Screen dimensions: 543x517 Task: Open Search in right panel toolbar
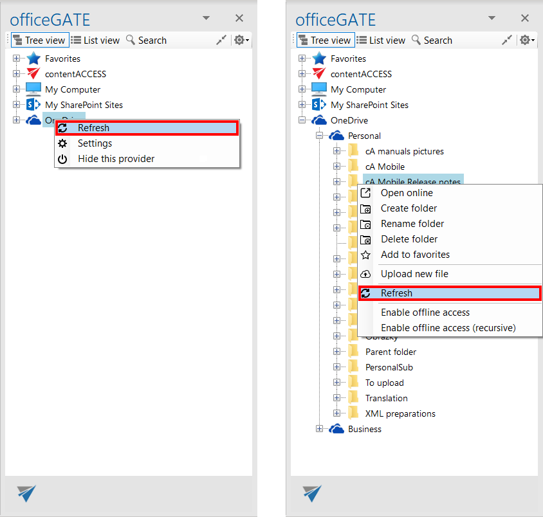pos(432,40)
